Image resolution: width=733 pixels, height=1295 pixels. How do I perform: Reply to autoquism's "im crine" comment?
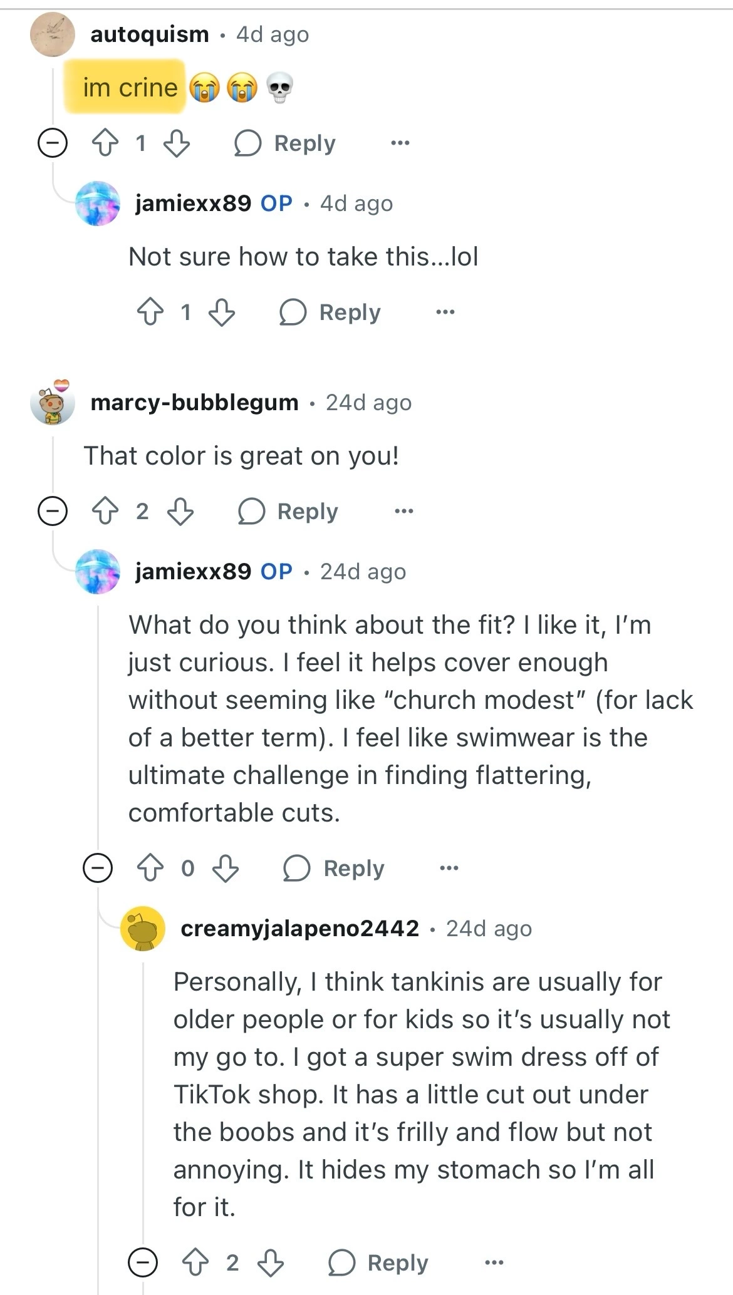tap(285, 143)
